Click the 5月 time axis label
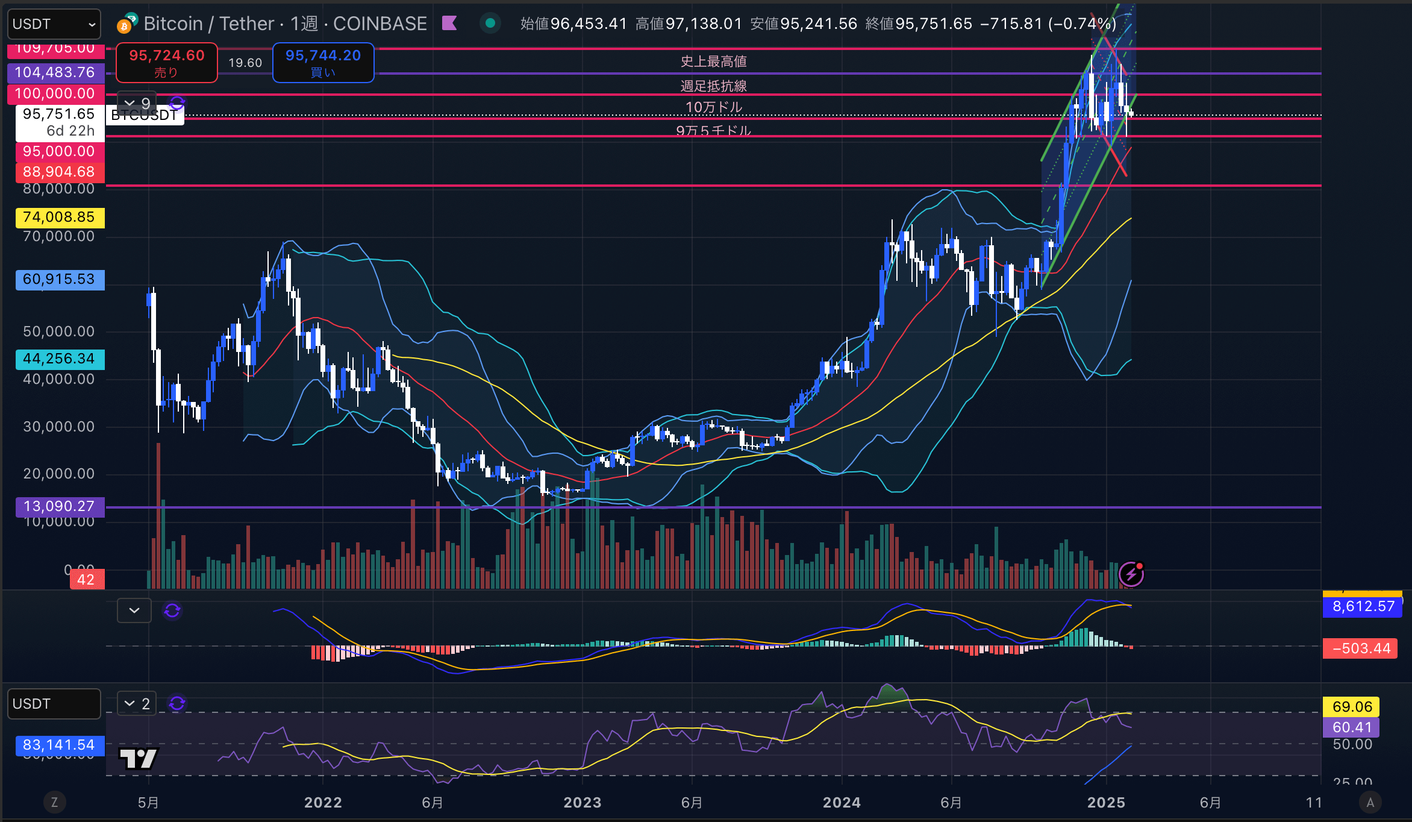Screen dimensions: 1412x822 pos(148,802)
